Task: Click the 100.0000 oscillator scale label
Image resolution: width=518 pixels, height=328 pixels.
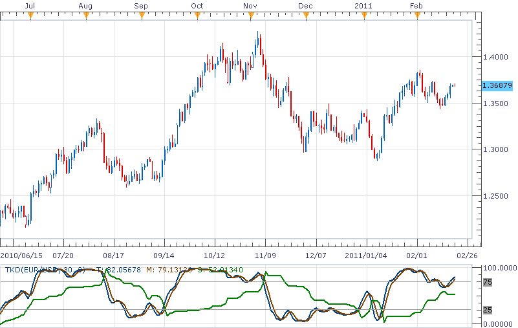Action: [500, 268]
